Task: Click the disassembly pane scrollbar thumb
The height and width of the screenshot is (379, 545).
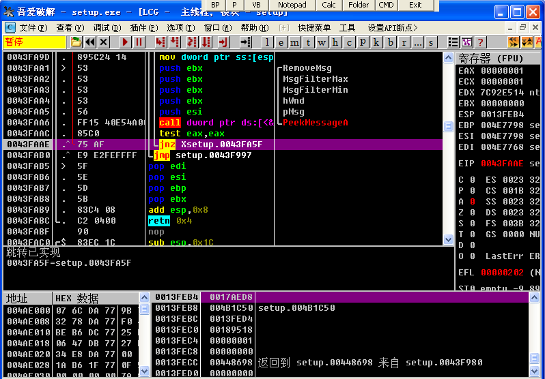Action: point(449,127)
